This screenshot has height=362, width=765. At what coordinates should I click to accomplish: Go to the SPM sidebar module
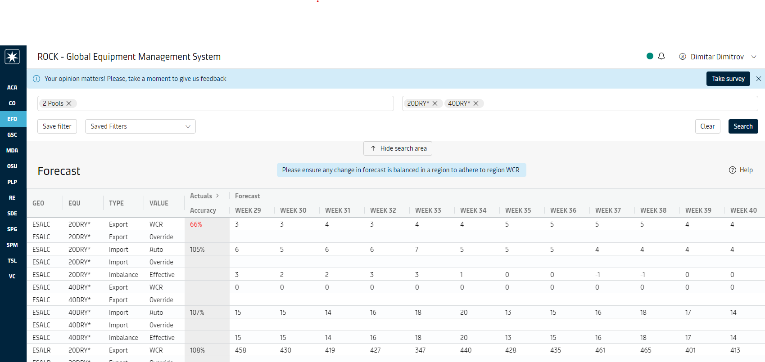pos(12,245)
